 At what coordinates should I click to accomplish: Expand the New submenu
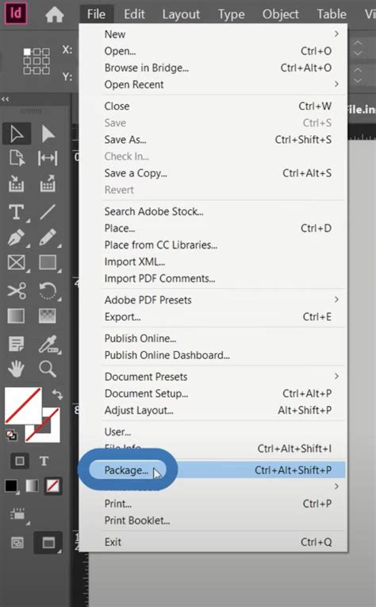pyautogui.click(x=336, y=34)
